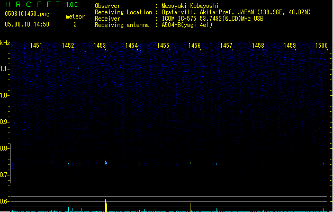Click the 1455 time axis label
The image size is (333, 212).
click(163, 45)
